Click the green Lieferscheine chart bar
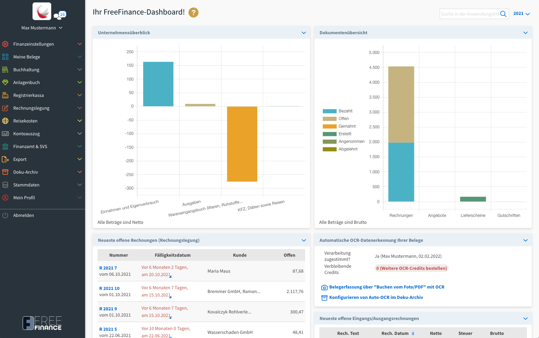 [x=473, y=199]
